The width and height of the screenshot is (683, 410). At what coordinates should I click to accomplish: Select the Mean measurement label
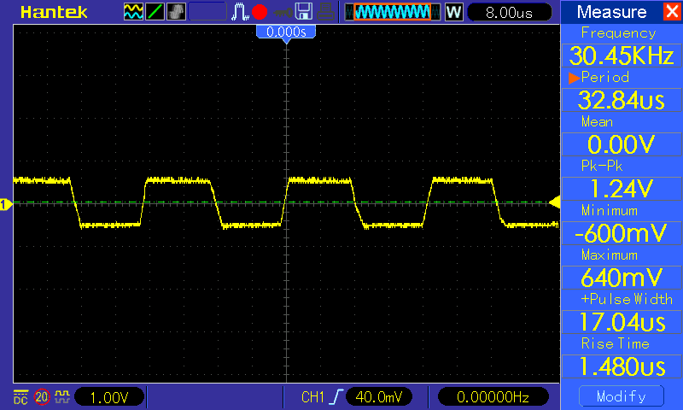point(597,122)
